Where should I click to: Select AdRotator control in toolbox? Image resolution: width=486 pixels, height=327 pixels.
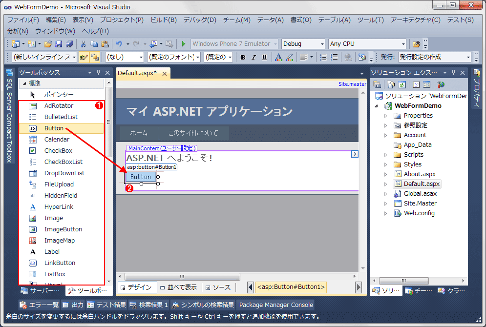click(61, 105)
